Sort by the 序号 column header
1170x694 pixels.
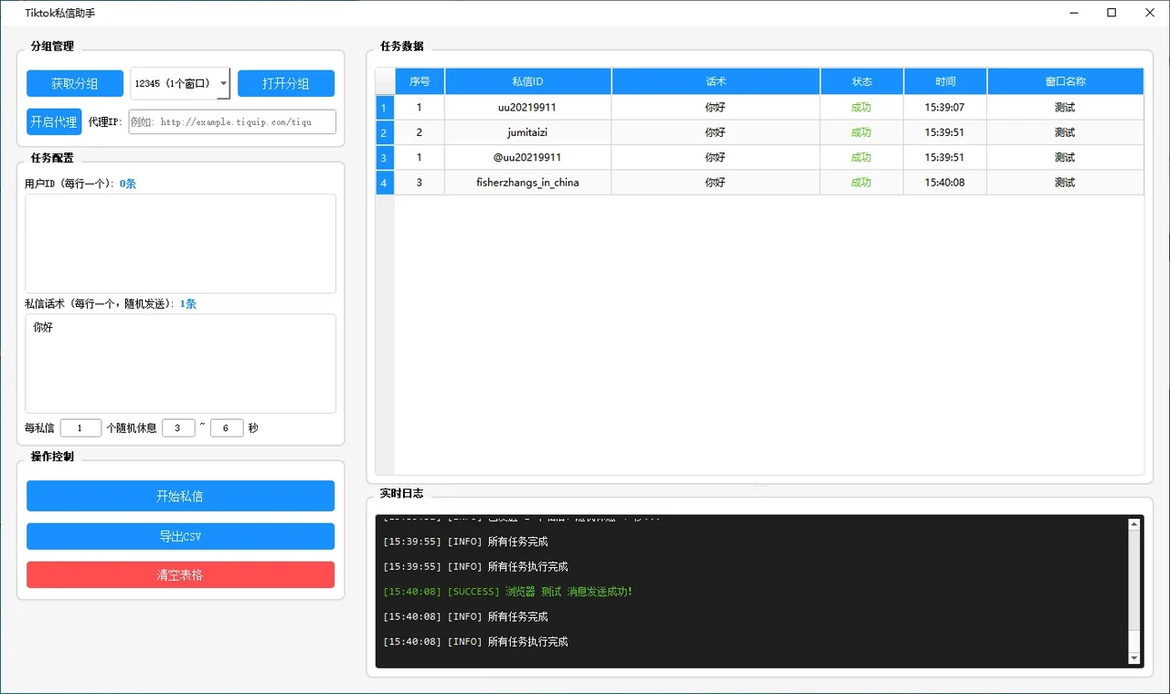[x=420, y=81]
